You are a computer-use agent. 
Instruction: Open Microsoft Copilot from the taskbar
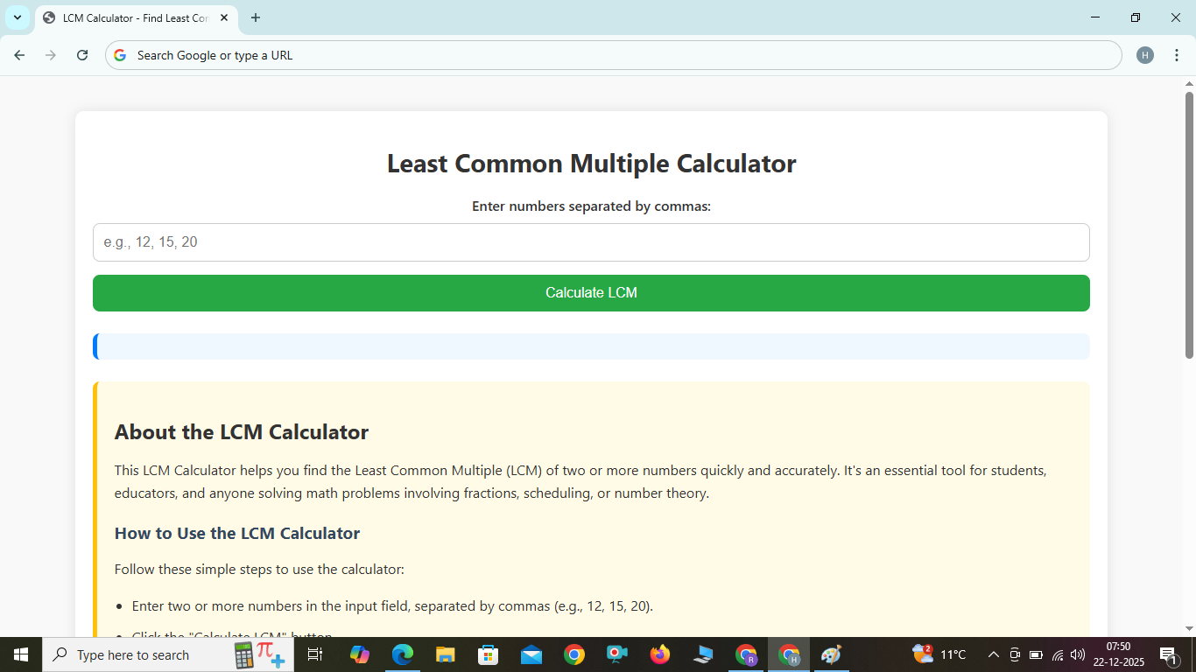click(360, 654)
